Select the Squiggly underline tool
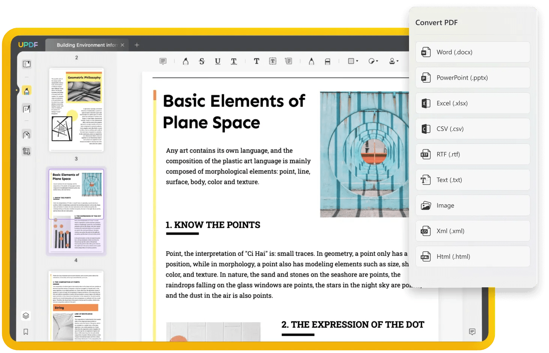Viewport: 549px width, 353px height. [234, 61]
